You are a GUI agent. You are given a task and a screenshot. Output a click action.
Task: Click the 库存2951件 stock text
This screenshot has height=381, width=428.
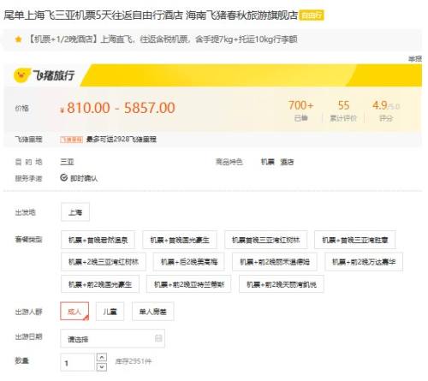(134, 361)
